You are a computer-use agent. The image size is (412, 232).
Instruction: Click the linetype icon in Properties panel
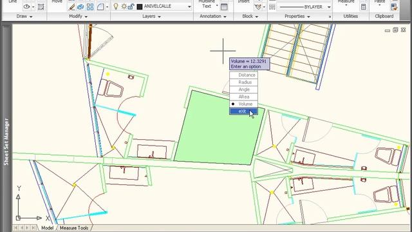(x=272, y=7)
